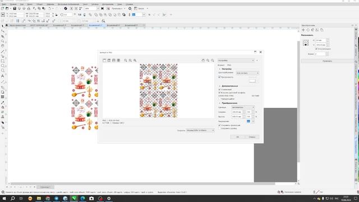Choose two horizontal previews in export dialog
The image size is (359, 202).
(114, 60)
